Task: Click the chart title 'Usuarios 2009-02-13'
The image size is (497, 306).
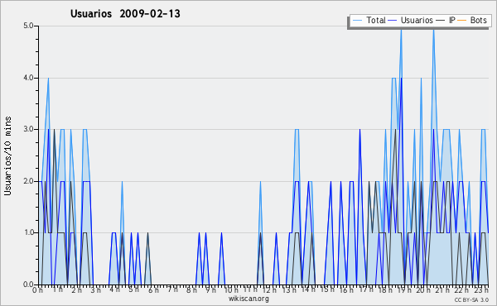Action: (x=125, y=13)
